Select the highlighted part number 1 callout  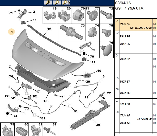tap(12, 32)
